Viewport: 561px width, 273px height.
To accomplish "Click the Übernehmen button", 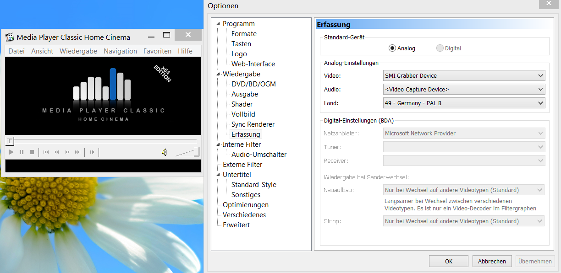I will pos(535,261).
